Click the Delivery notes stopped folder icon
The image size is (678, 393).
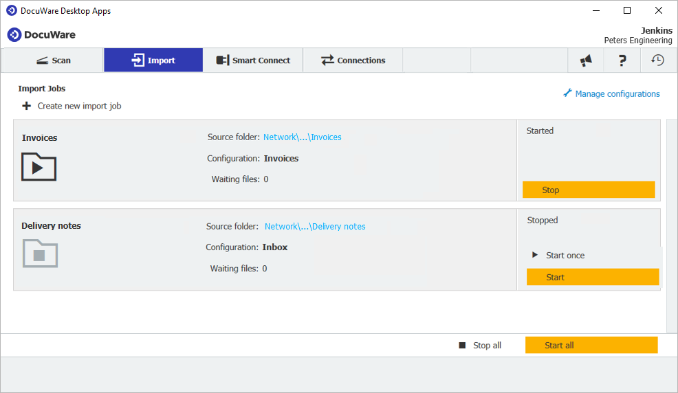point(40,254)
